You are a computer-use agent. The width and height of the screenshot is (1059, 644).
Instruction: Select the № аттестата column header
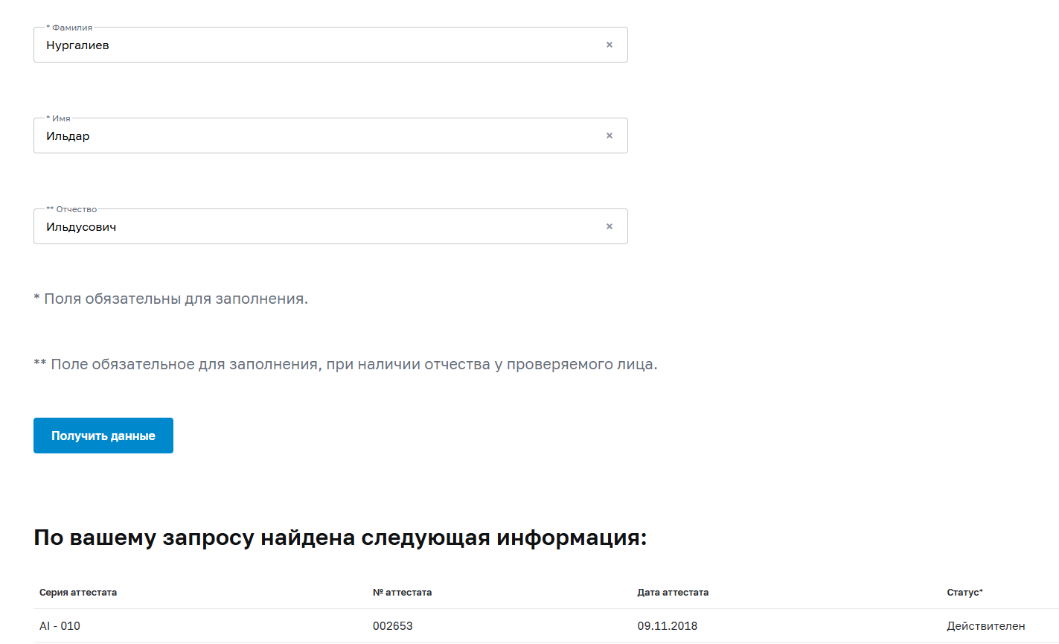(x=402, y=593)
